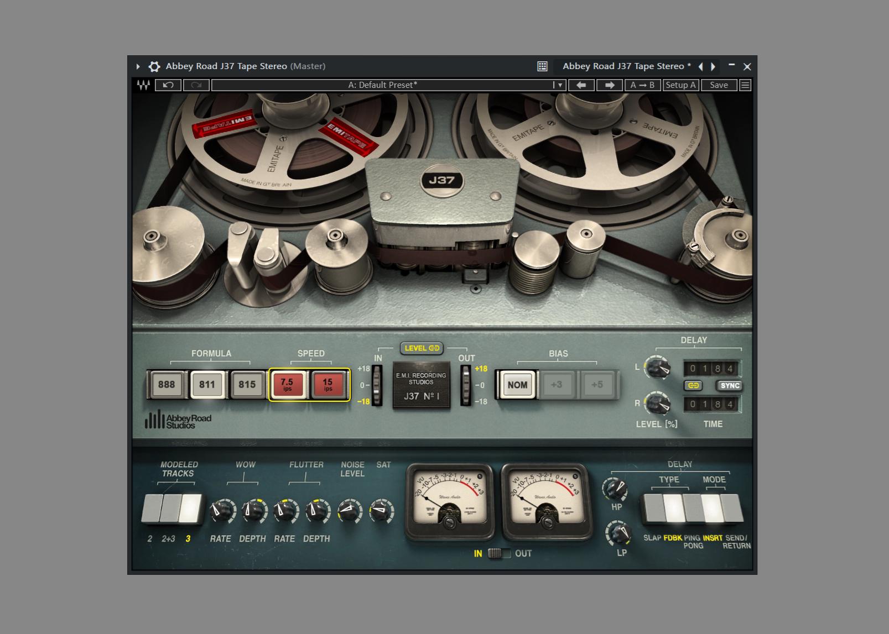The height and width of the screenshot is (634, 889).
Task: Select FDBK delay type
Action: [673, 509]
